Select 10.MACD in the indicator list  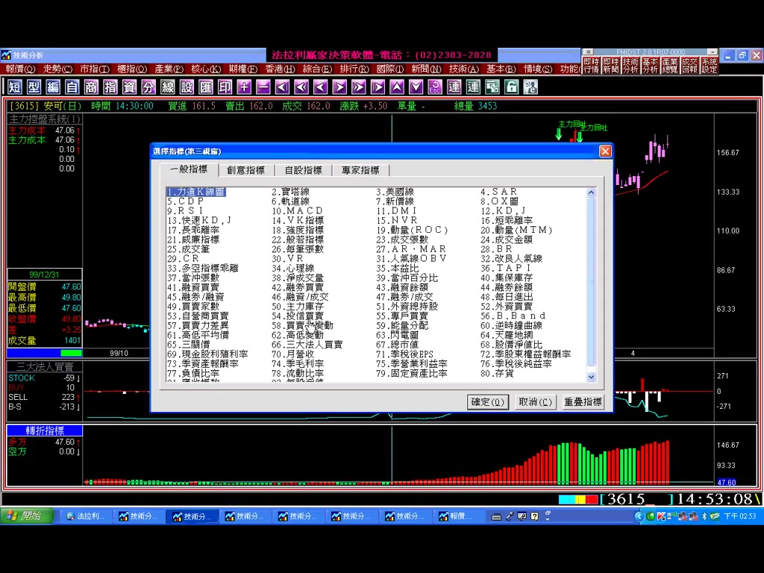point(298,211)
